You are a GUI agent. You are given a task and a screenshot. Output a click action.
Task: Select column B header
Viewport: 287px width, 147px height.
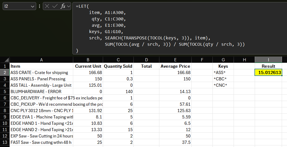click(88, 60)
